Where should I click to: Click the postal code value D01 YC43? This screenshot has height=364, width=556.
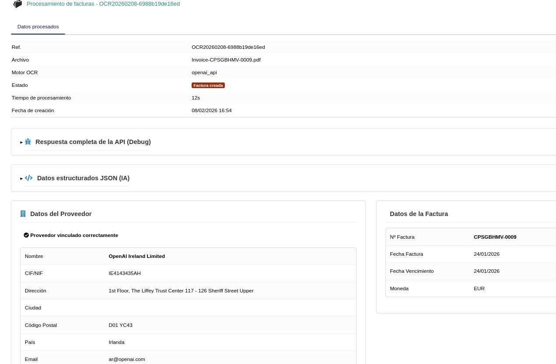(120, 325)
